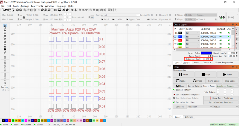Click the Cut scissors icon

click(x=28, y=10)
